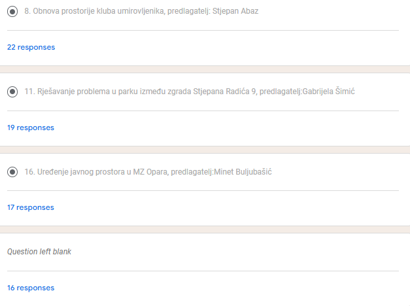Click the divider line above 19 responses
The height and width of the screenshot is (306, 410).
coord(203,111)
